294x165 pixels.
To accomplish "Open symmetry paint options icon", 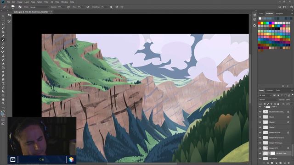I will (x=122, y=7).
